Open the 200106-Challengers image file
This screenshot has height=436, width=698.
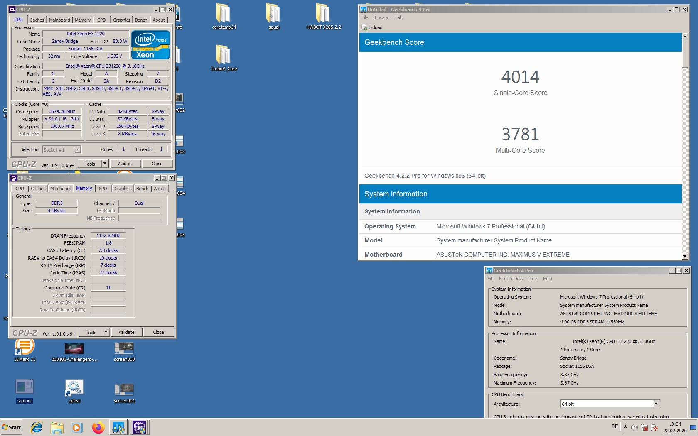[x=74, y=352]
